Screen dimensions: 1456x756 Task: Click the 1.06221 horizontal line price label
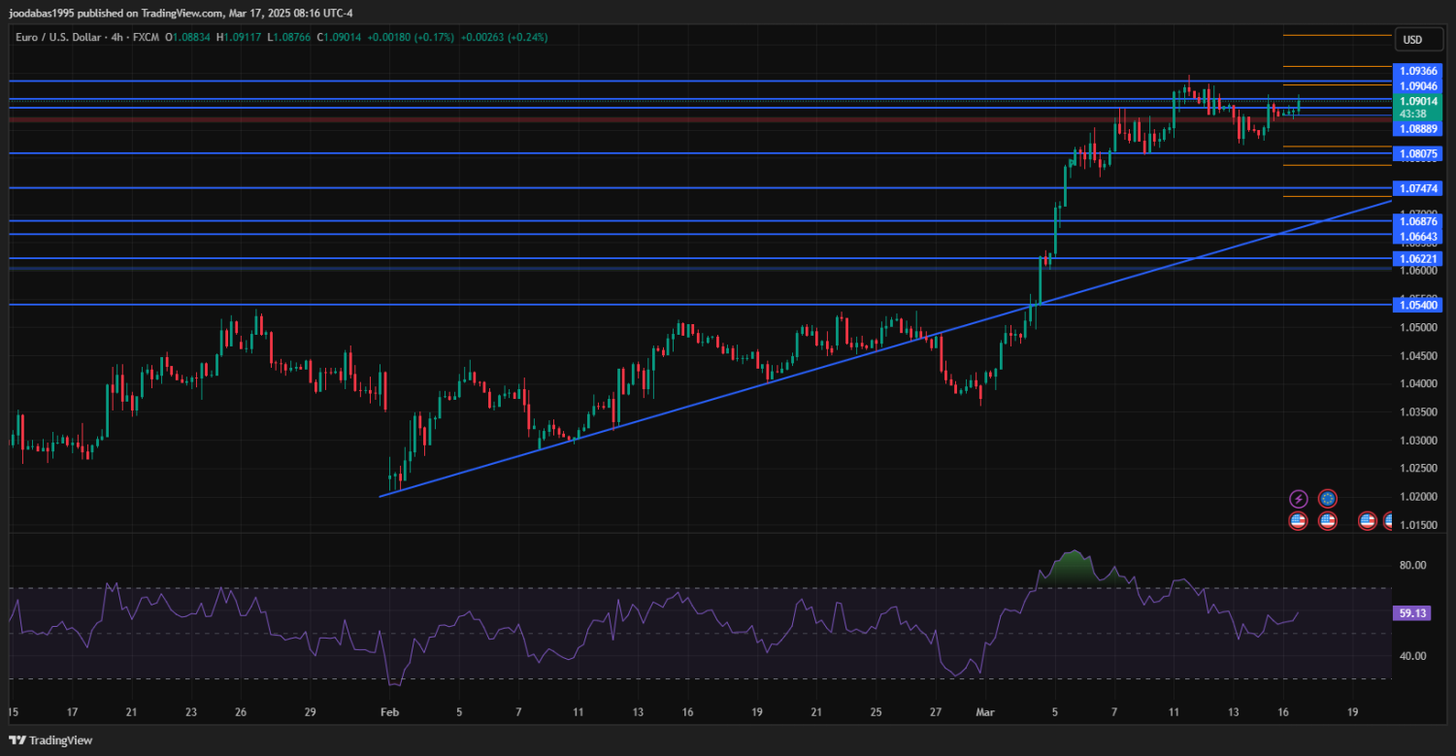point(1418,259)
